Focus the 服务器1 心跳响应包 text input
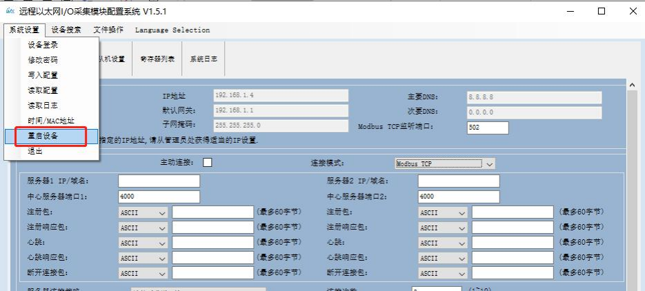 pos(212,258)
